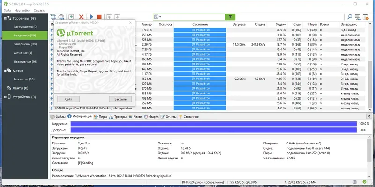Switch to the Файлы tab
The height and width of the screenshot is (187, 375).
pos(58,116)
